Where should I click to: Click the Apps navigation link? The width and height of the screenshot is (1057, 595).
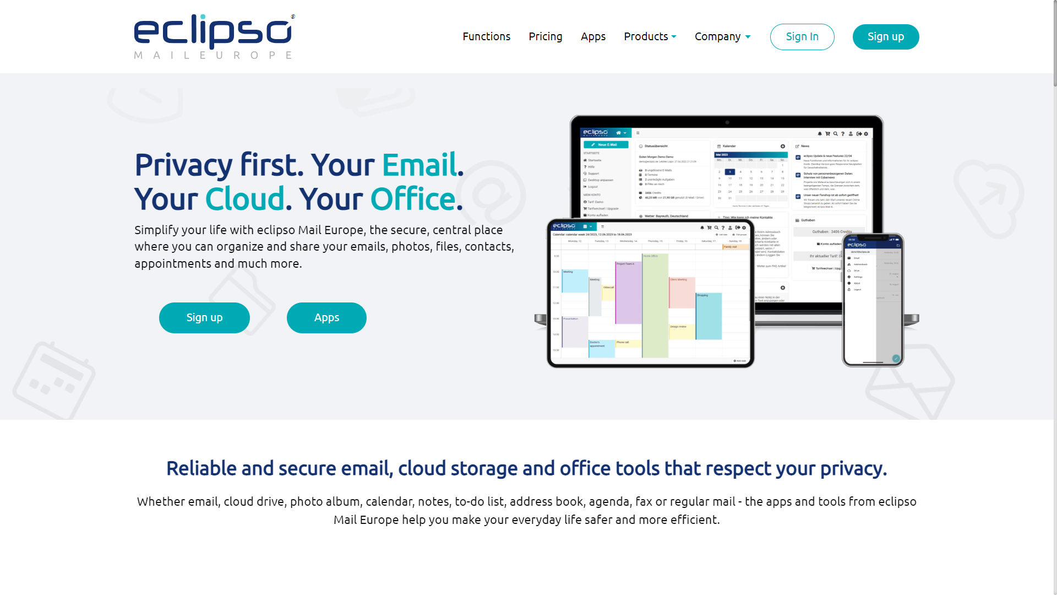(x=593, y=36)
